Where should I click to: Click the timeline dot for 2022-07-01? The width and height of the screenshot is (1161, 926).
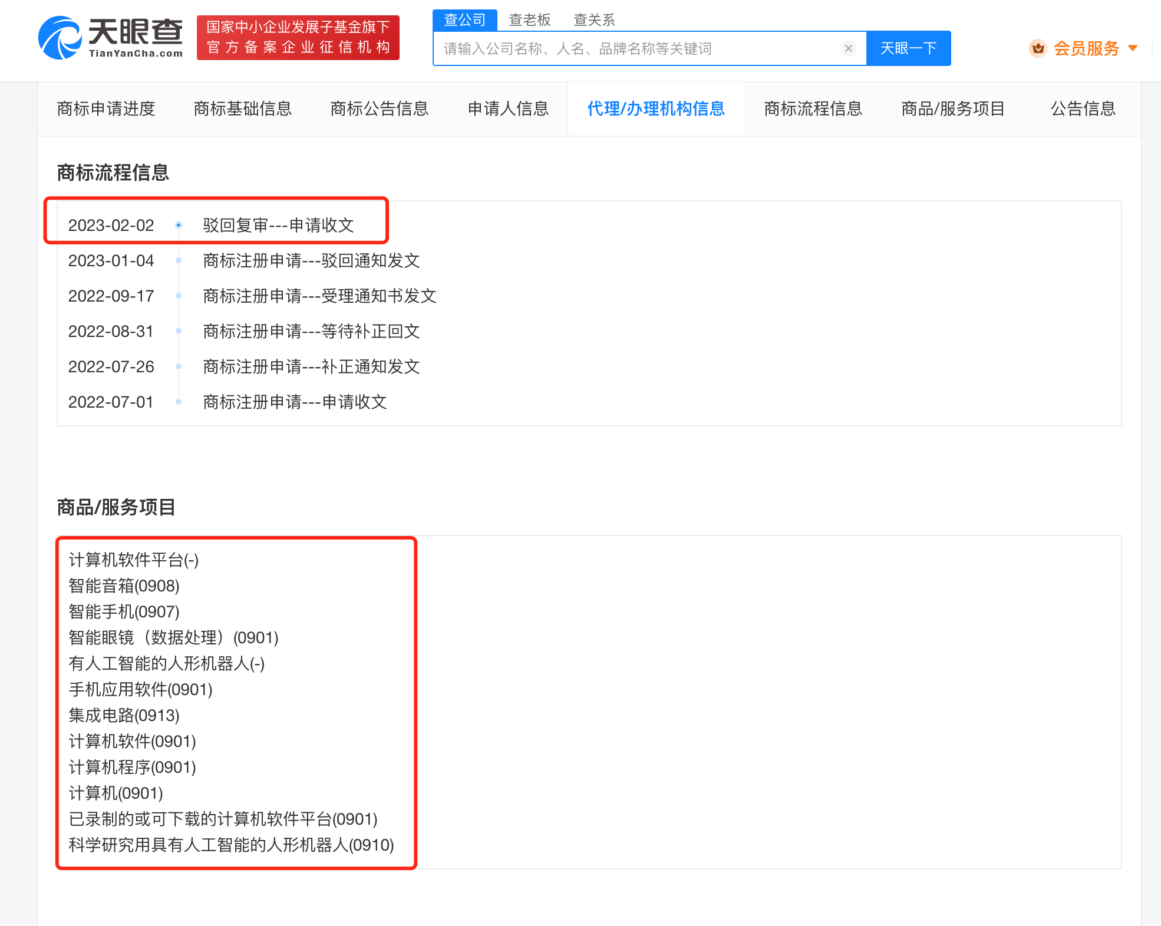[179, 402]
